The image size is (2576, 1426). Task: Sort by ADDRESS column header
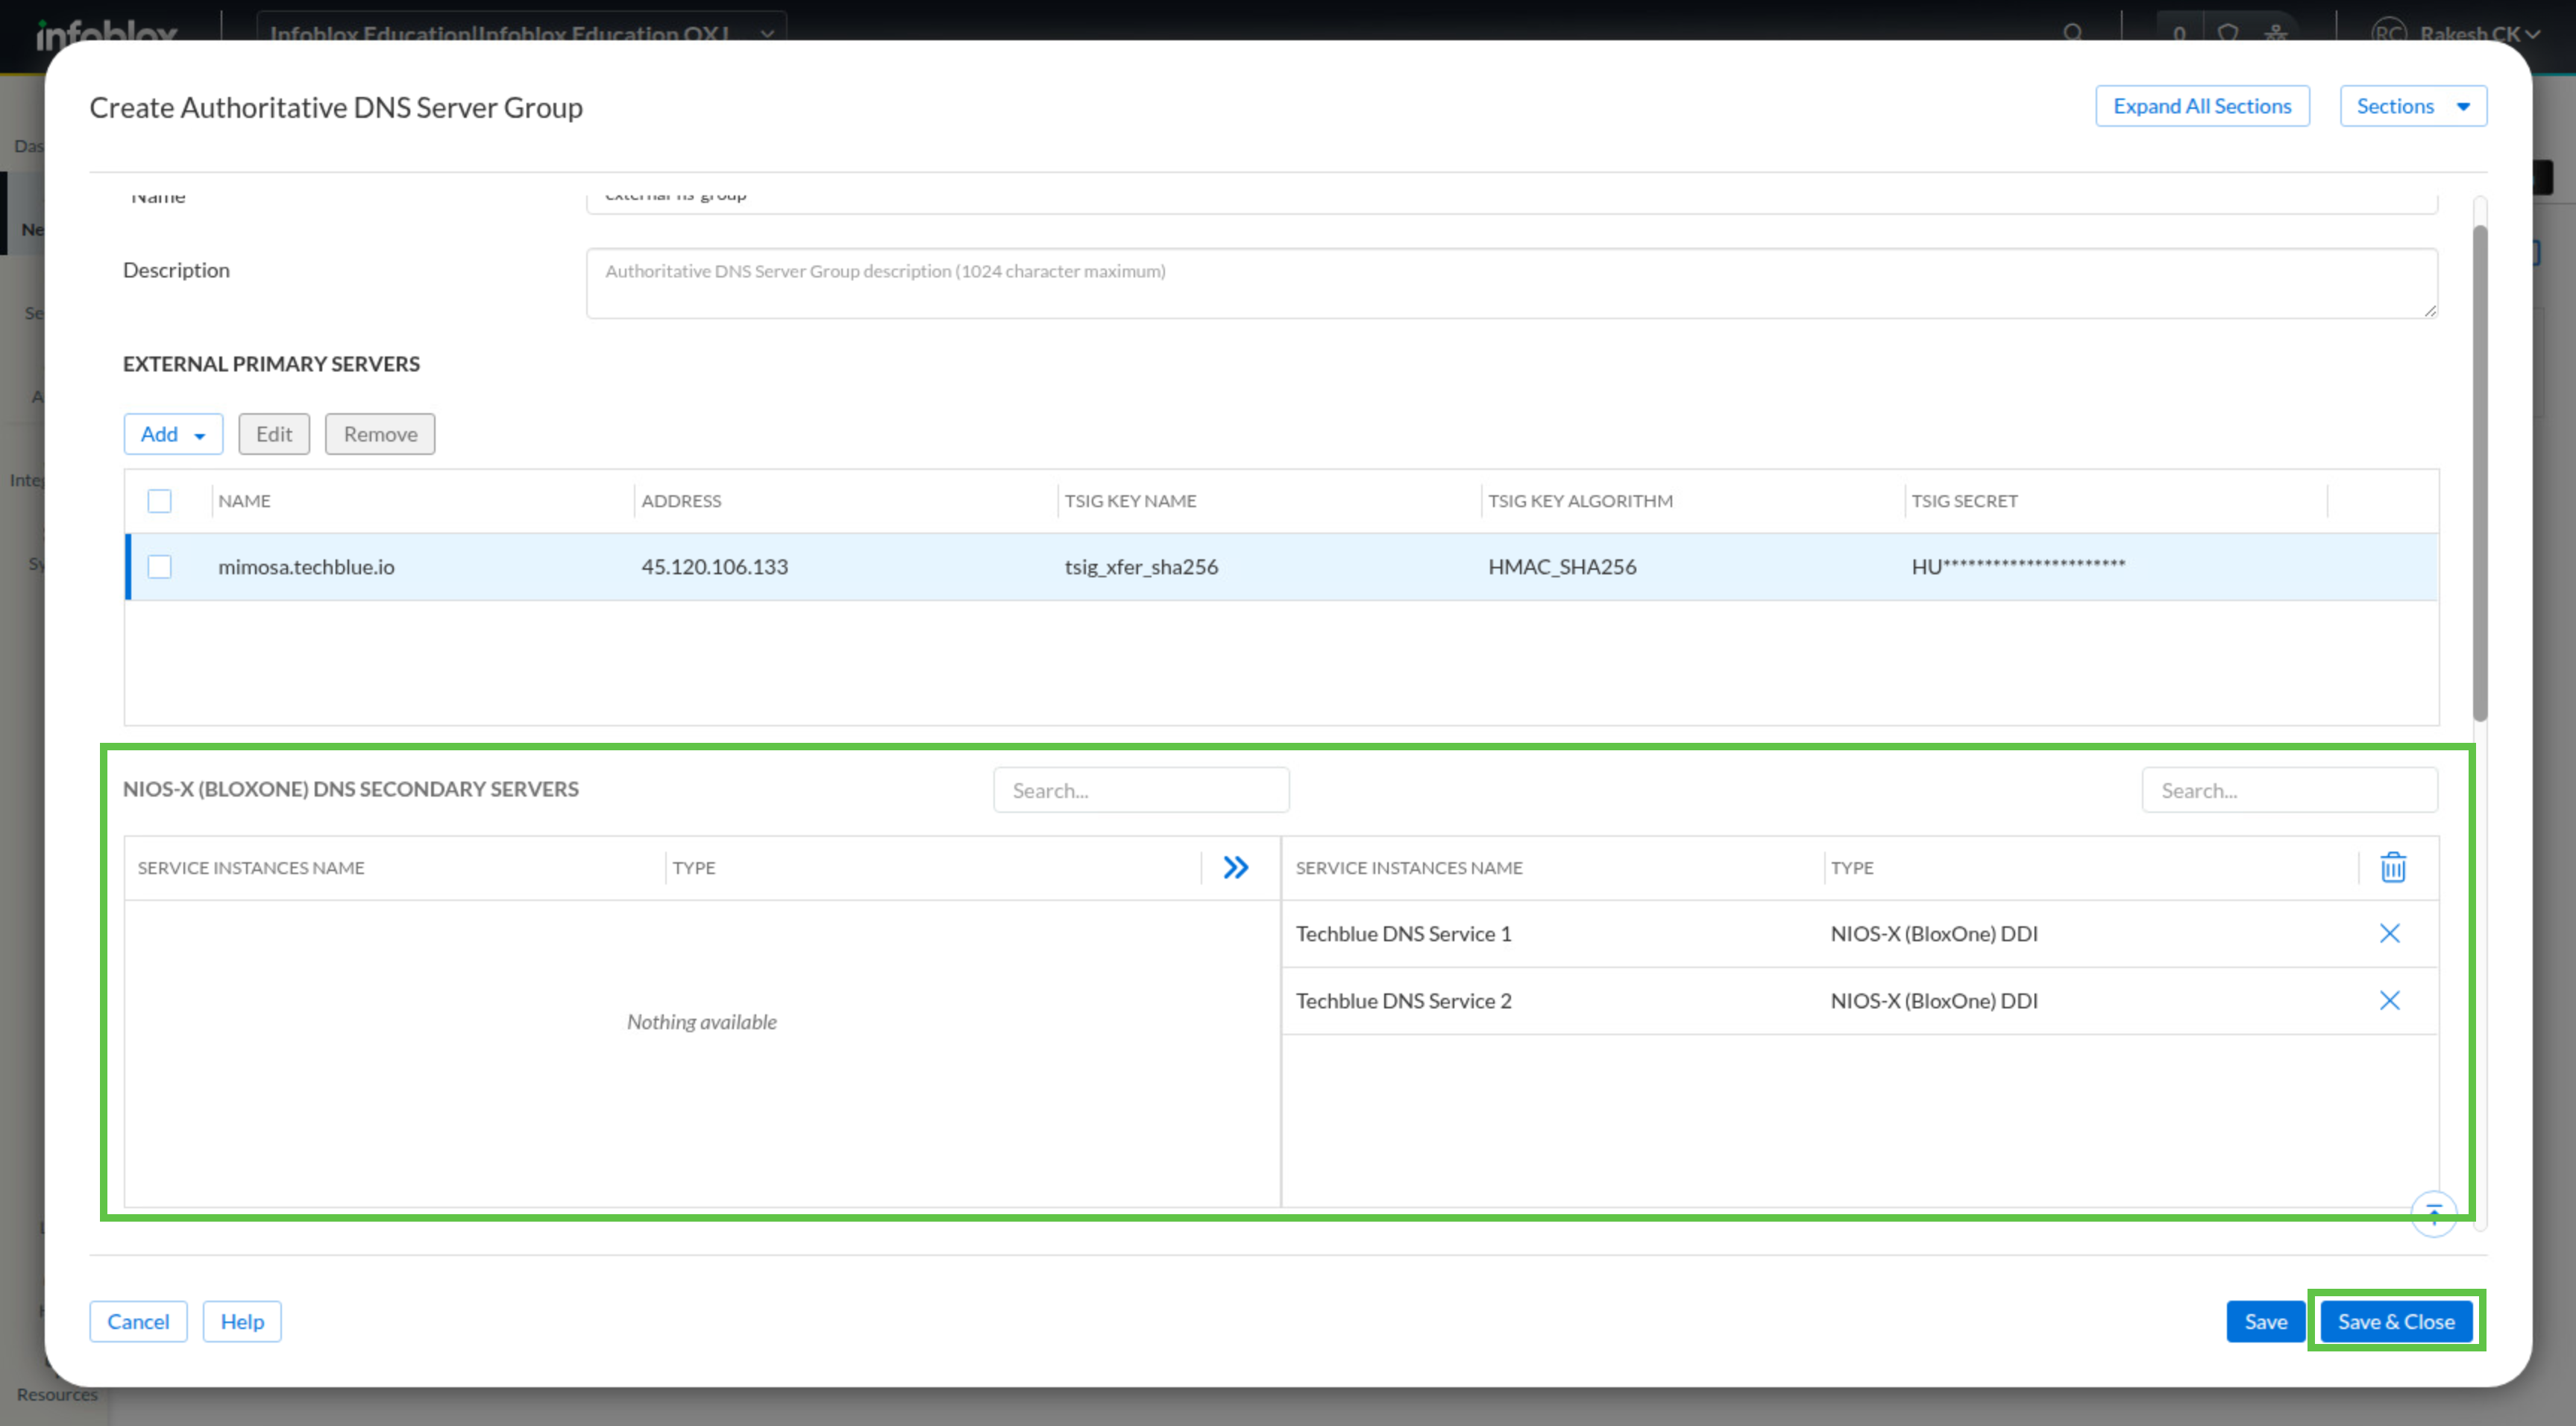[x=681, y=501]
